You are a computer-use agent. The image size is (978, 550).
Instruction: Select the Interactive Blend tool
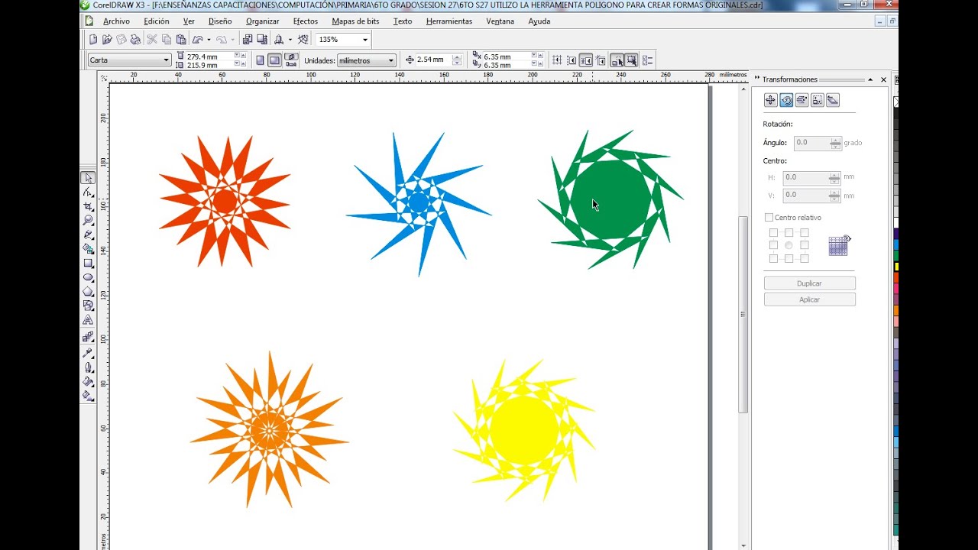pyautogui.click(x=88, y=337)
